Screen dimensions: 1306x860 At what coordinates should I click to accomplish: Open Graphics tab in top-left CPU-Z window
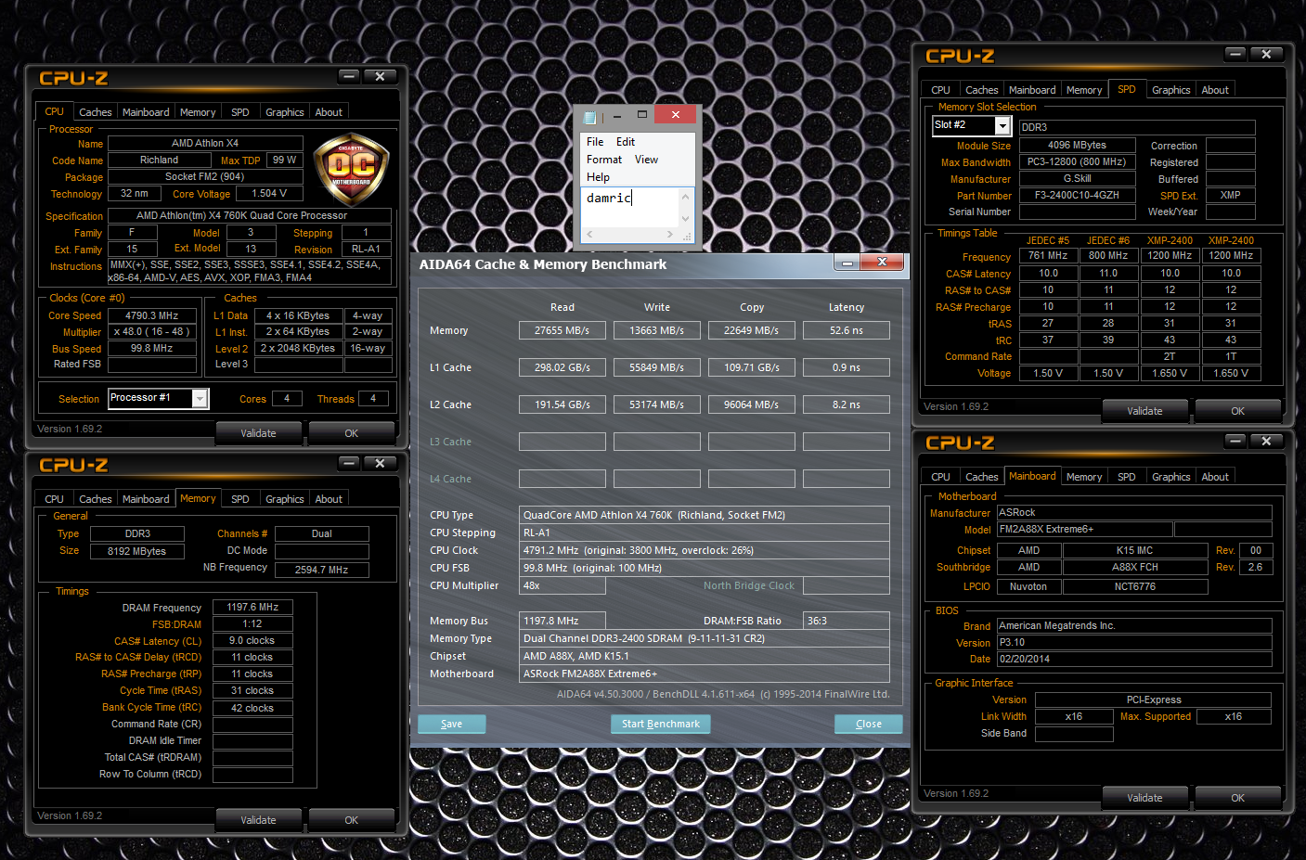tap(284, 112)
